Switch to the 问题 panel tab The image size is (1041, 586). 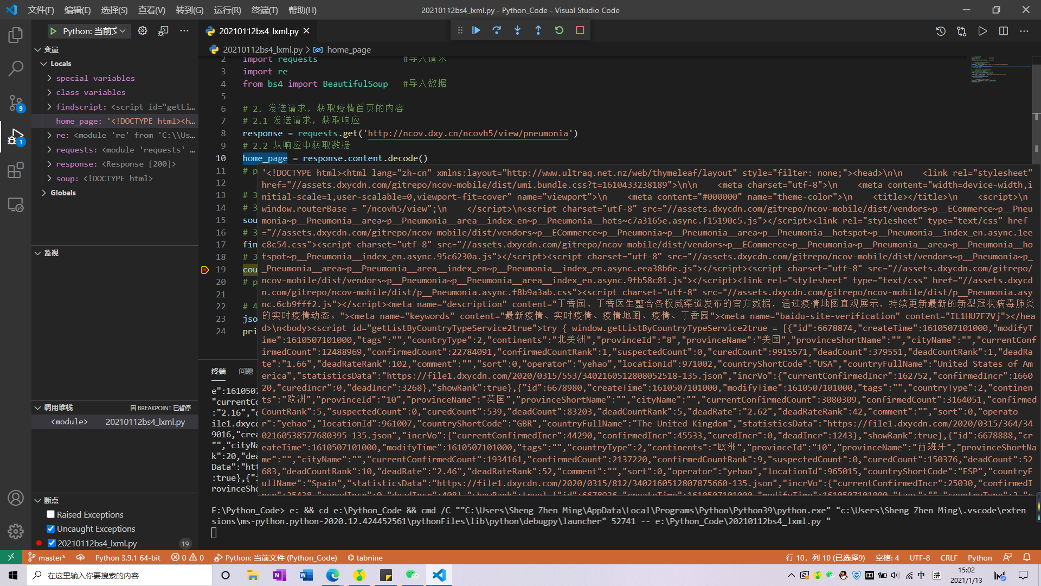pyautogui.click(x=246, y=371)
